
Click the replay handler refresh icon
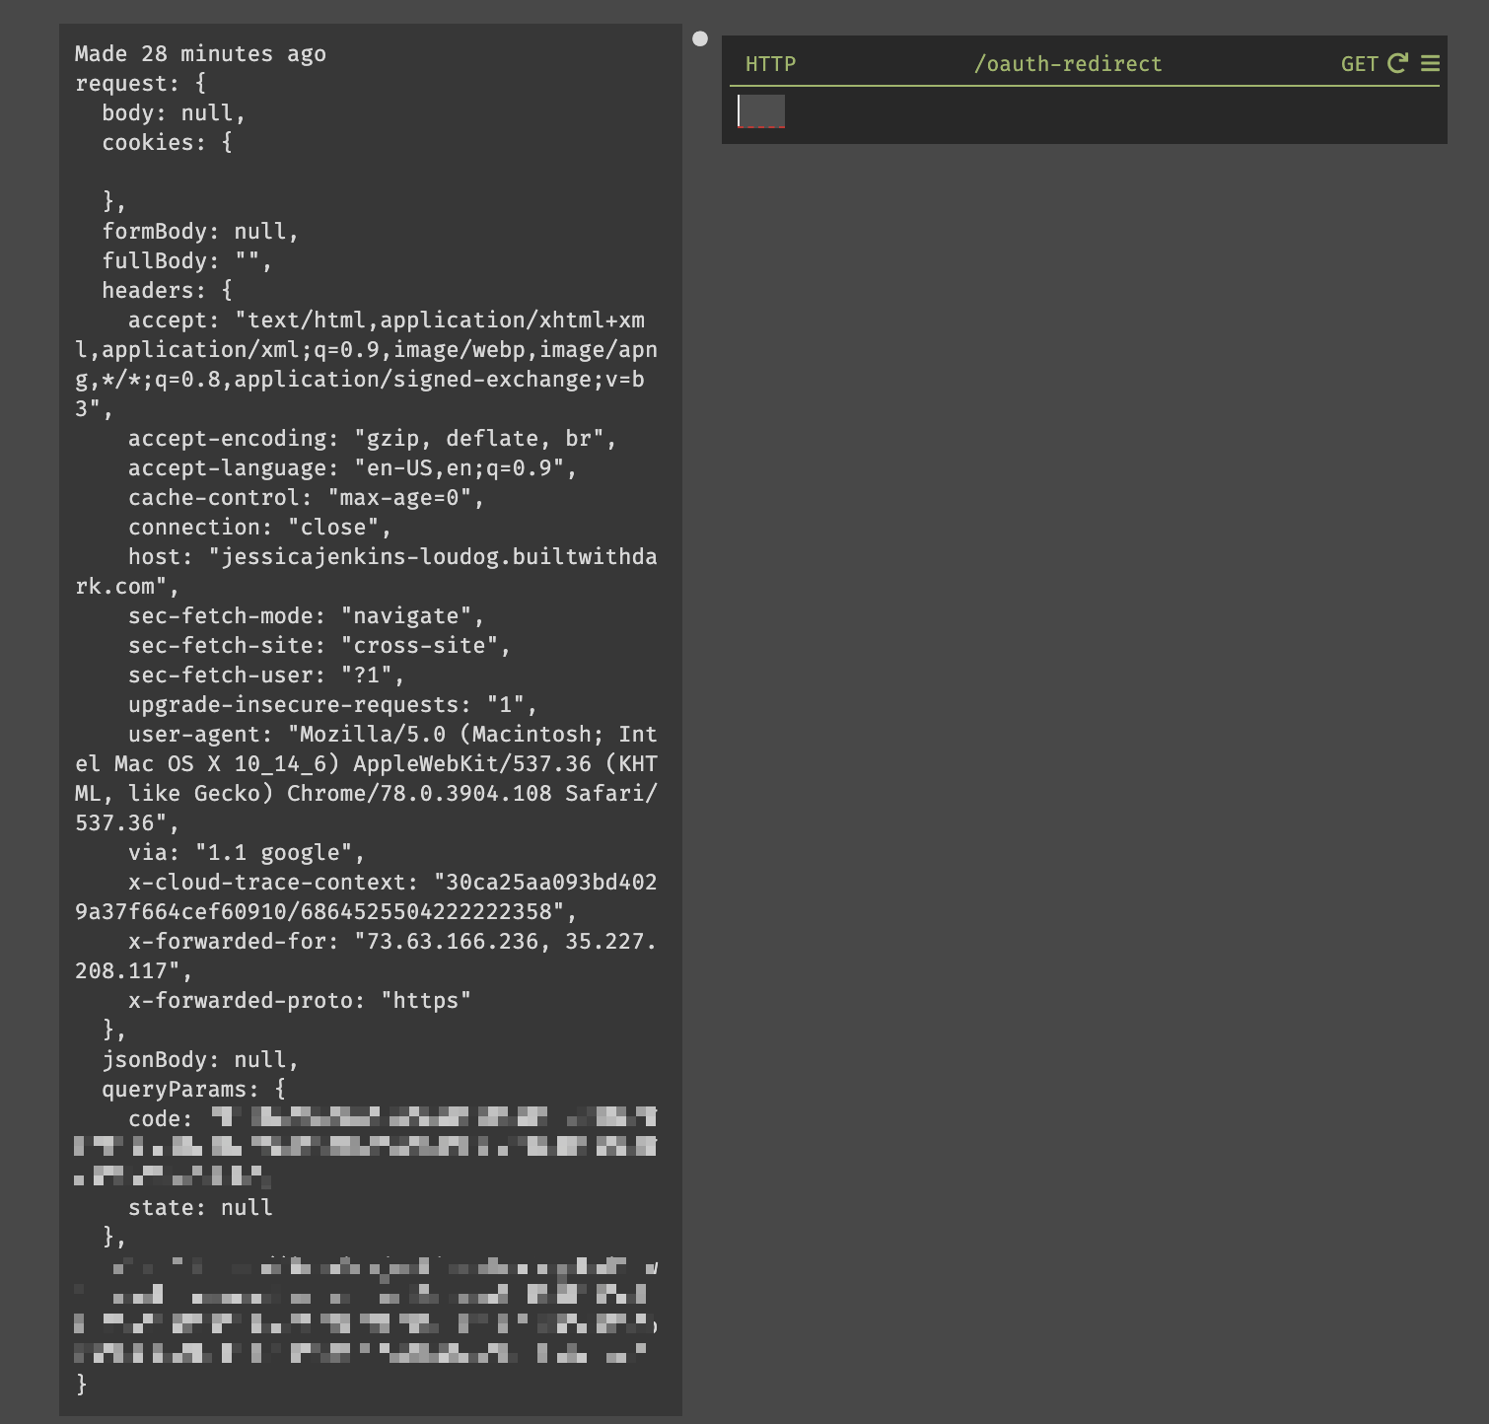pyautogui.click(x=1397, y=63)
